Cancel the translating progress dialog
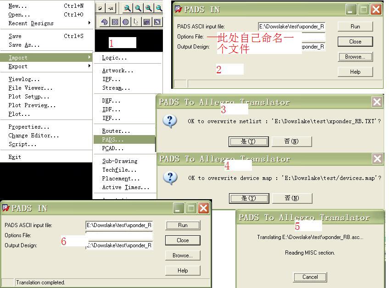The image size is (391, 288). (x=310, y=277)
